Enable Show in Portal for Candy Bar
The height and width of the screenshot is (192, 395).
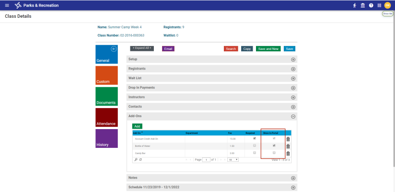point(274,153)
